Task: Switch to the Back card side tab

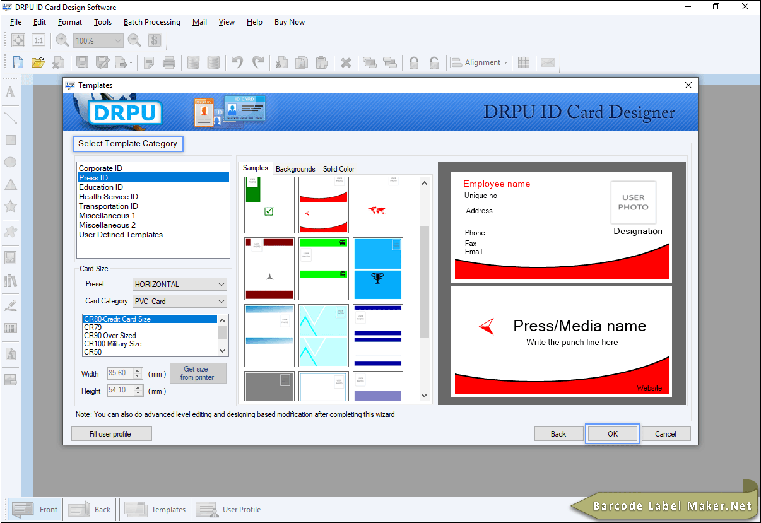Action: pyautogui.click(x=90, y=510)
